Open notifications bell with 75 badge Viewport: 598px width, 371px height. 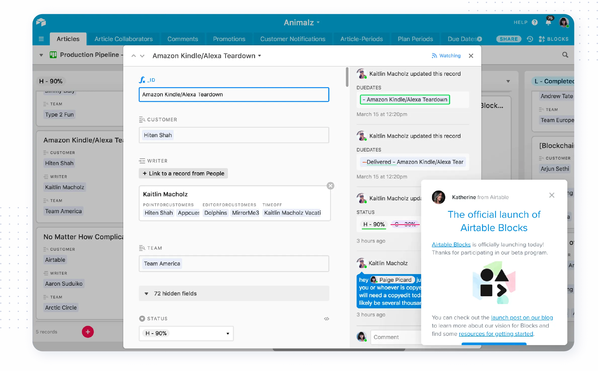pyautogui.click(x=548, y=22)
